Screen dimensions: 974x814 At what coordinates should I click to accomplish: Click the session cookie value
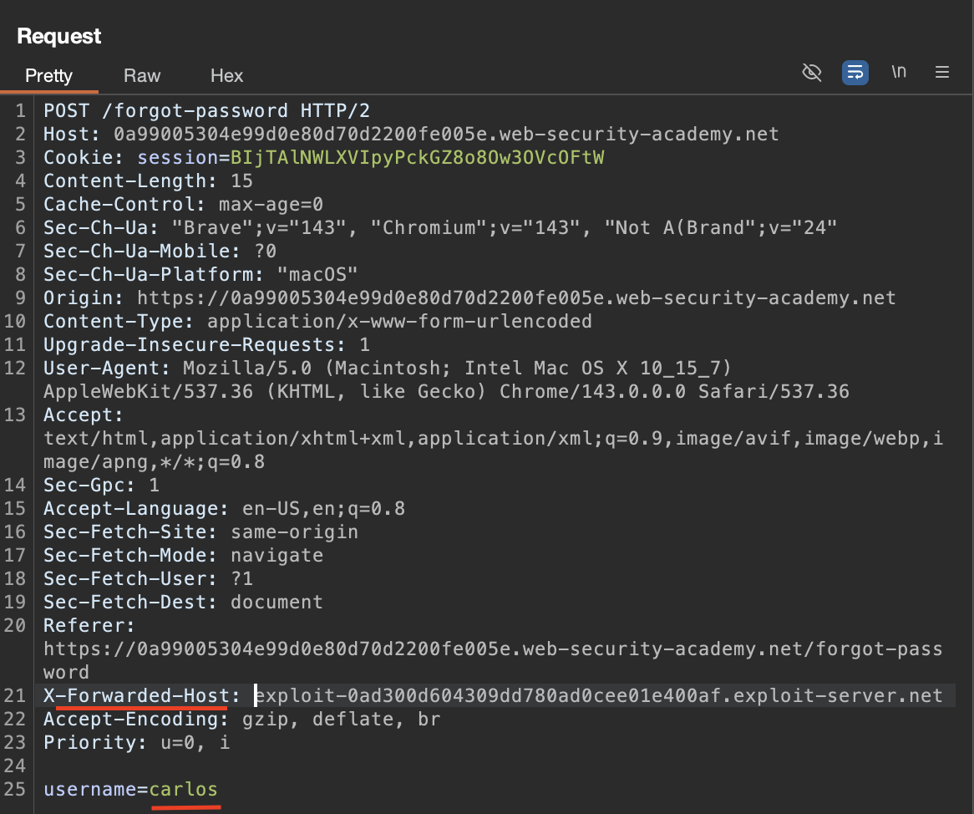coord(417,157)
